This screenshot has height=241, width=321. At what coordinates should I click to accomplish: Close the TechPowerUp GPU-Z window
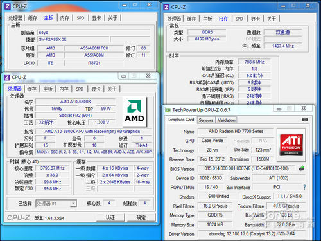tap(304, 109)
